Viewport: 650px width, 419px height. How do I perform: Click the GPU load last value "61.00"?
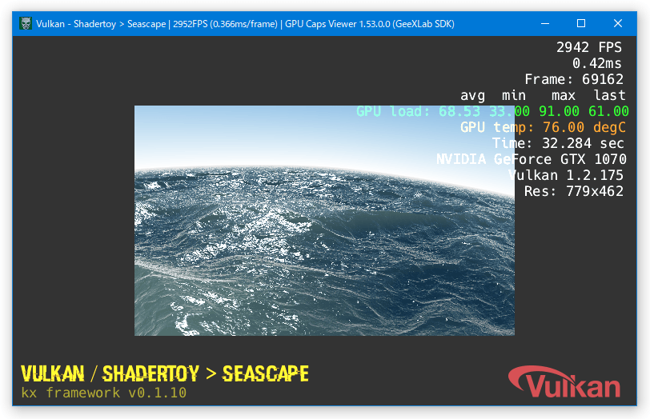[608, 111]
